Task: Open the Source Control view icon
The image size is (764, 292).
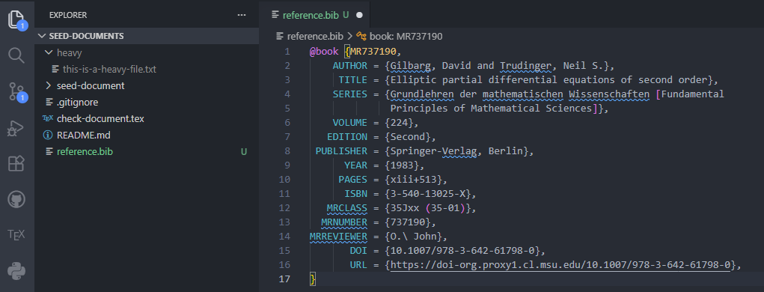Action: [17, 91]
